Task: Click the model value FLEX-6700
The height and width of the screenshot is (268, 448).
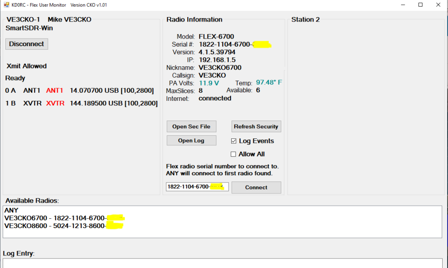Action: (216, 37)
